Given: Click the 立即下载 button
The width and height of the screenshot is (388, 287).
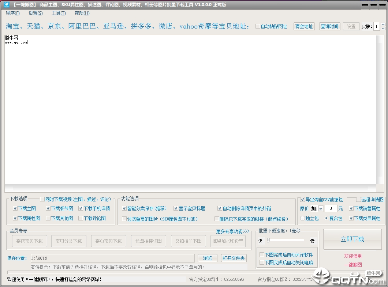Looking at the screenshot, I should pyautogui.click(x=352, y=239).
